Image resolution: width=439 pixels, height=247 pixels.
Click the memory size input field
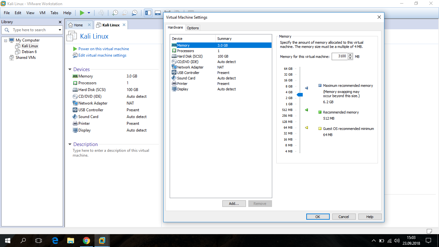tap(339, 56)
